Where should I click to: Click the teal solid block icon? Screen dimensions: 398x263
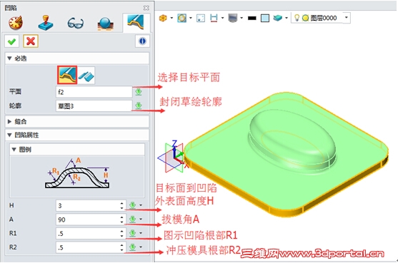[x=278, y=18]
